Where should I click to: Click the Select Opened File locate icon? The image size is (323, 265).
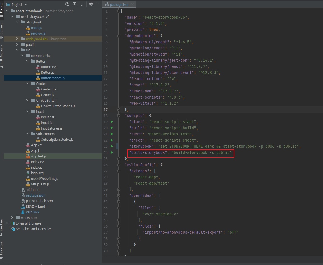[x=67, y=4]
